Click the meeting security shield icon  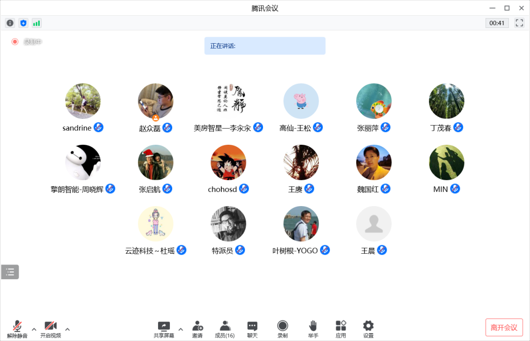(23, 23)
